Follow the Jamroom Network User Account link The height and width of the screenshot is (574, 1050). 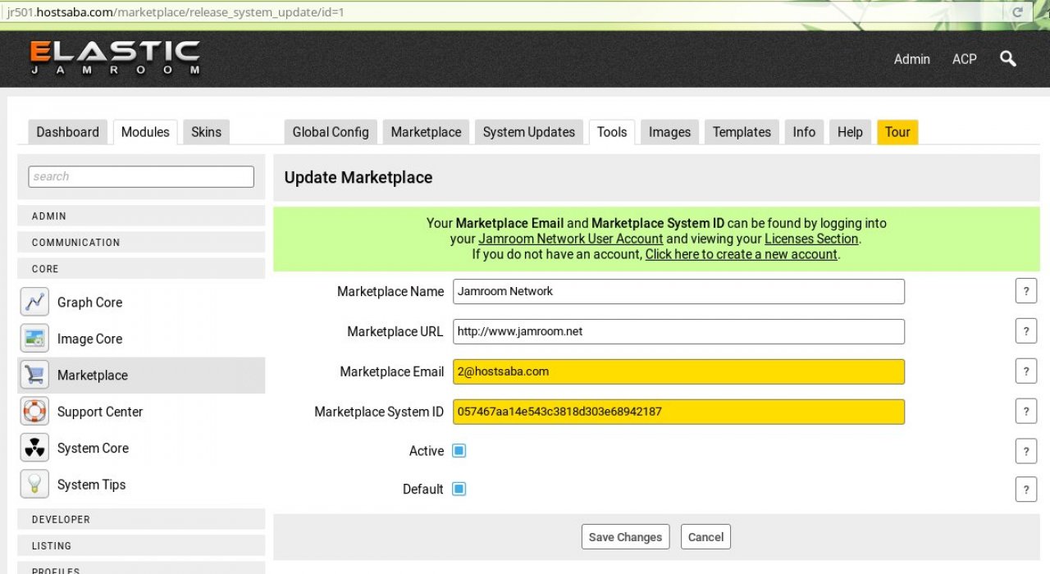pyautogui.click(x=570, y=239)
